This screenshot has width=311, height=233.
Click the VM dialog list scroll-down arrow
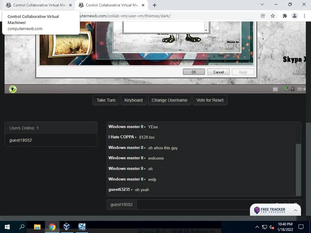[206, 30]
